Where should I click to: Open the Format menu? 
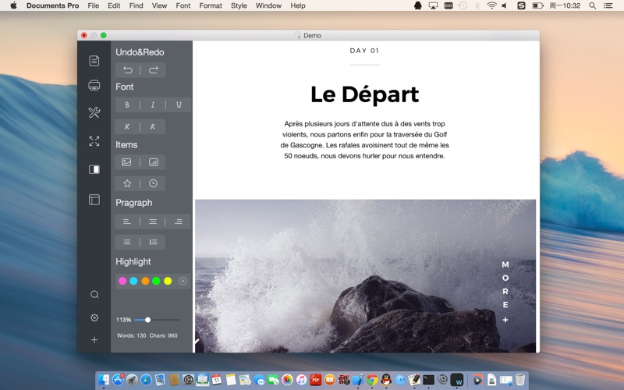click(211, 5)
